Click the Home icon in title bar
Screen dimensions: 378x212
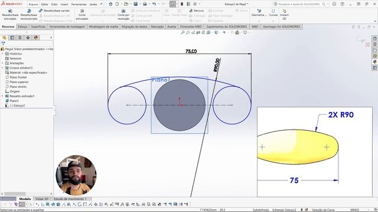click(110, 4)
